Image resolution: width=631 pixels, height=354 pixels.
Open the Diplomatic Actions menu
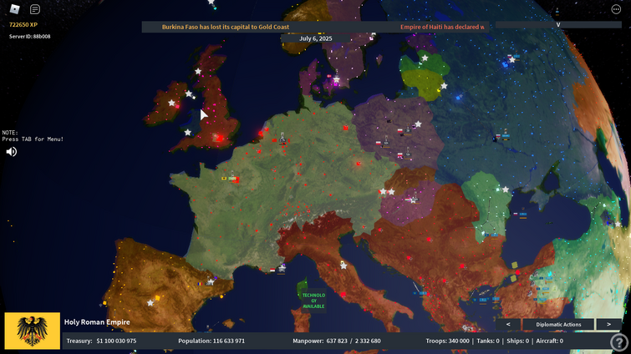(x=558, y=324)
